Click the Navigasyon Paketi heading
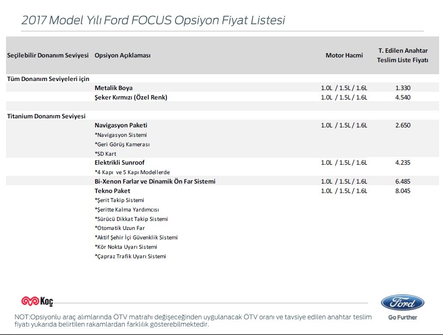This screenshot has width=443, height=335. coord(121,125)
